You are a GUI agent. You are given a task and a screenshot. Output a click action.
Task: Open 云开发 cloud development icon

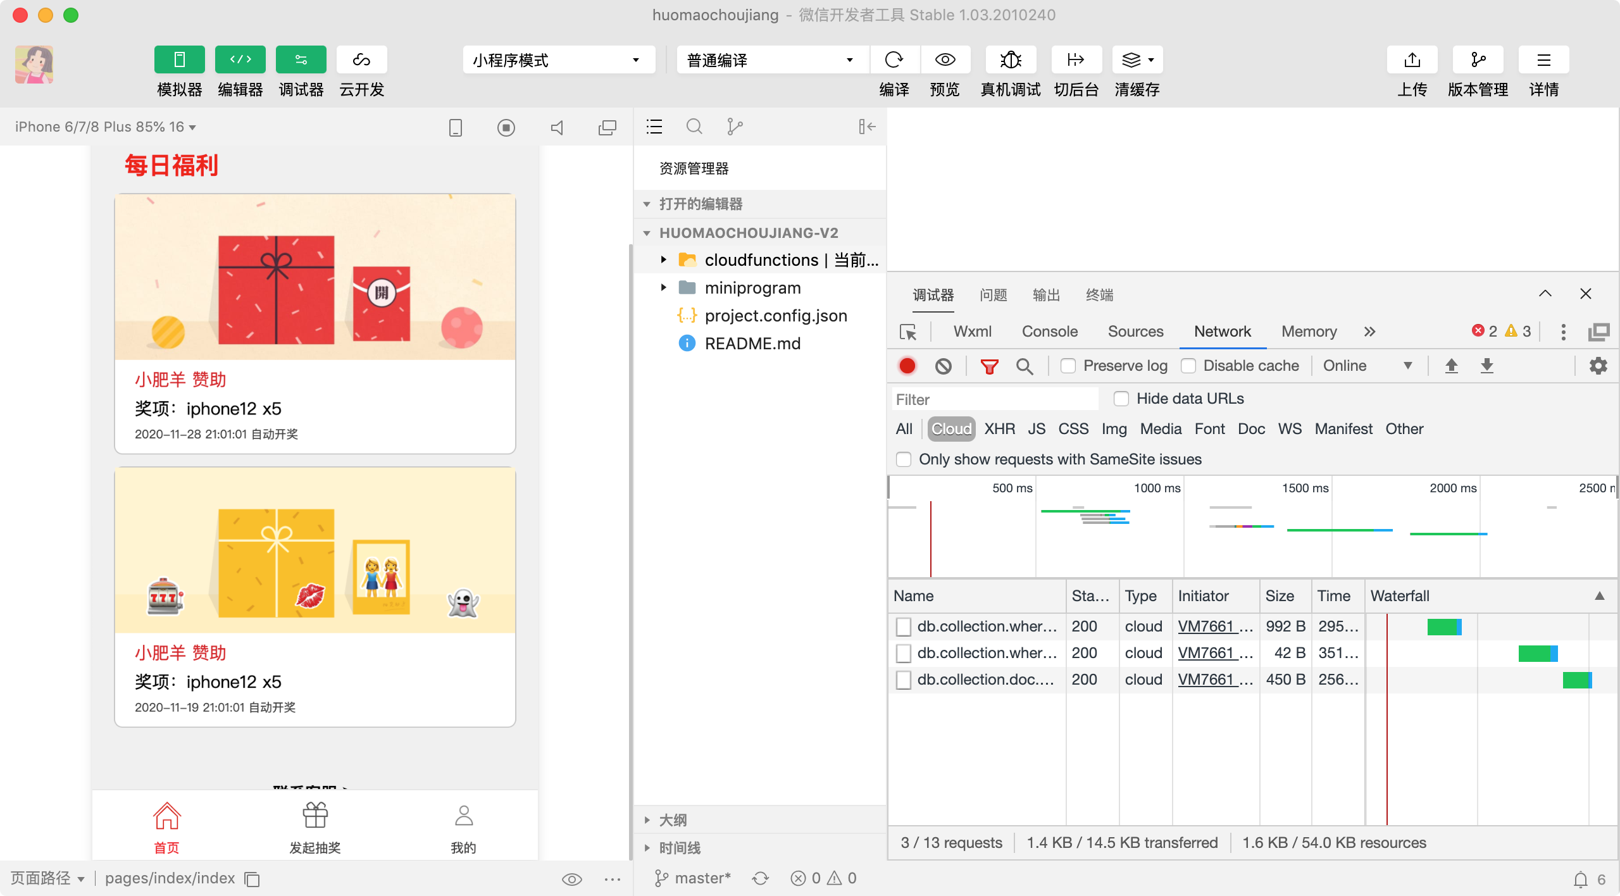point(361,60)
